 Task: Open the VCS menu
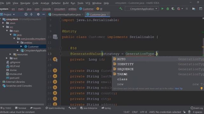[88, 3]
